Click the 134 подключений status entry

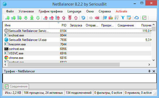pyautogui.click(x=79, y=93)
